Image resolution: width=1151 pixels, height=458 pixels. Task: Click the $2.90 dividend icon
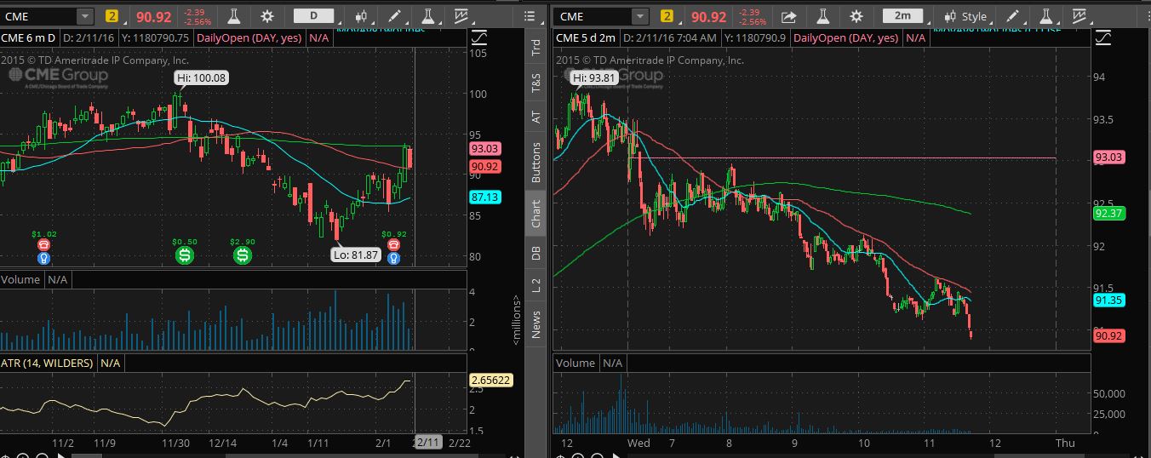click(243, 255)
